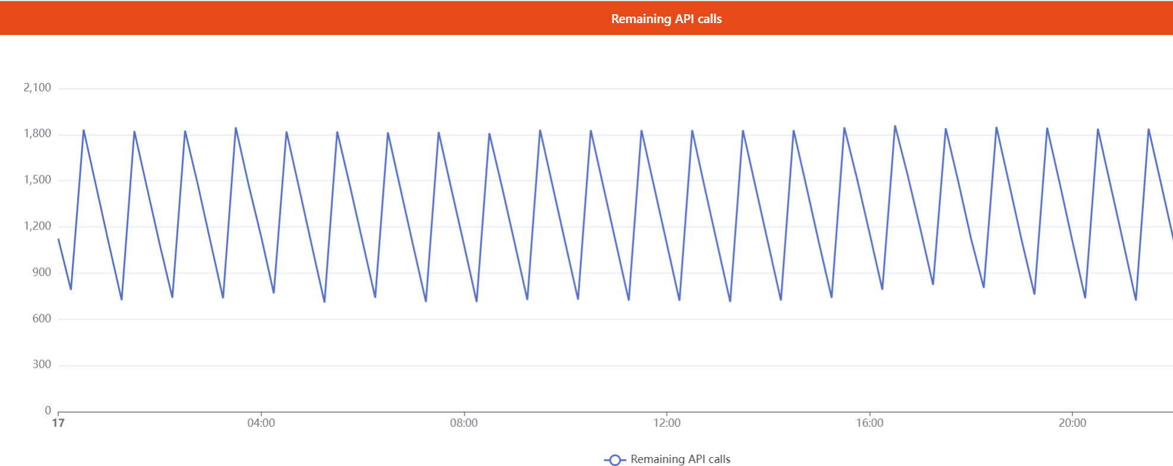The width and height of the screenshot is (1173, 466).
Task: Select the 12:00 x-axis label
Action: coord(667,423)
